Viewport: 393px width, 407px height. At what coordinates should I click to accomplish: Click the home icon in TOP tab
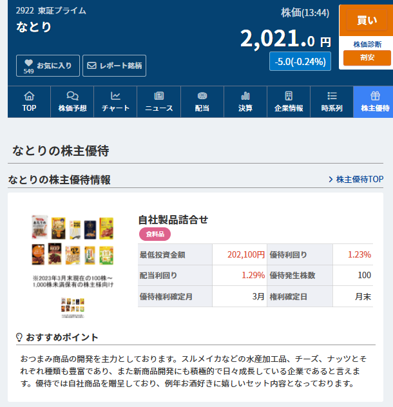(x=29, y=96)
